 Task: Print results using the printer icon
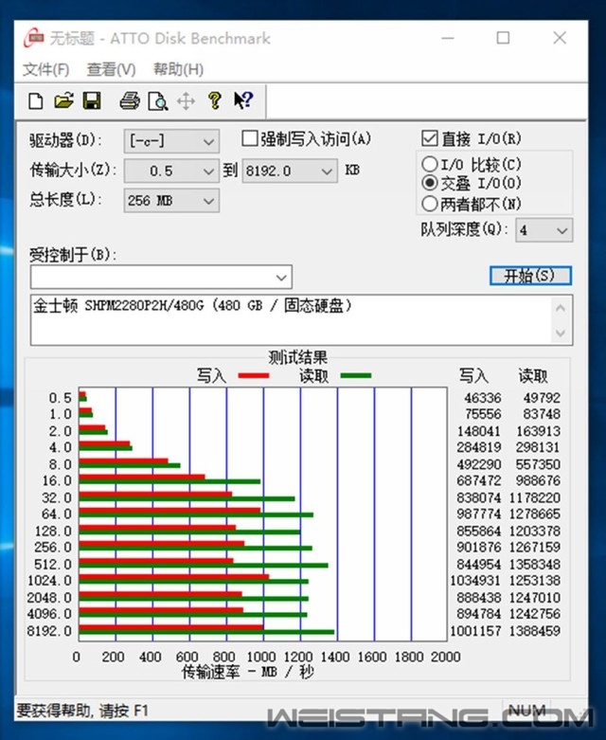[x=129, y=100]
